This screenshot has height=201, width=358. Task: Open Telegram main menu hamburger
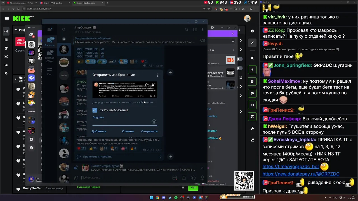click(x=50, y=30)
